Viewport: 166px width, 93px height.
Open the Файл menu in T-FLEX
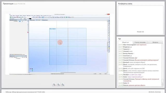click(x=11, y=16)
